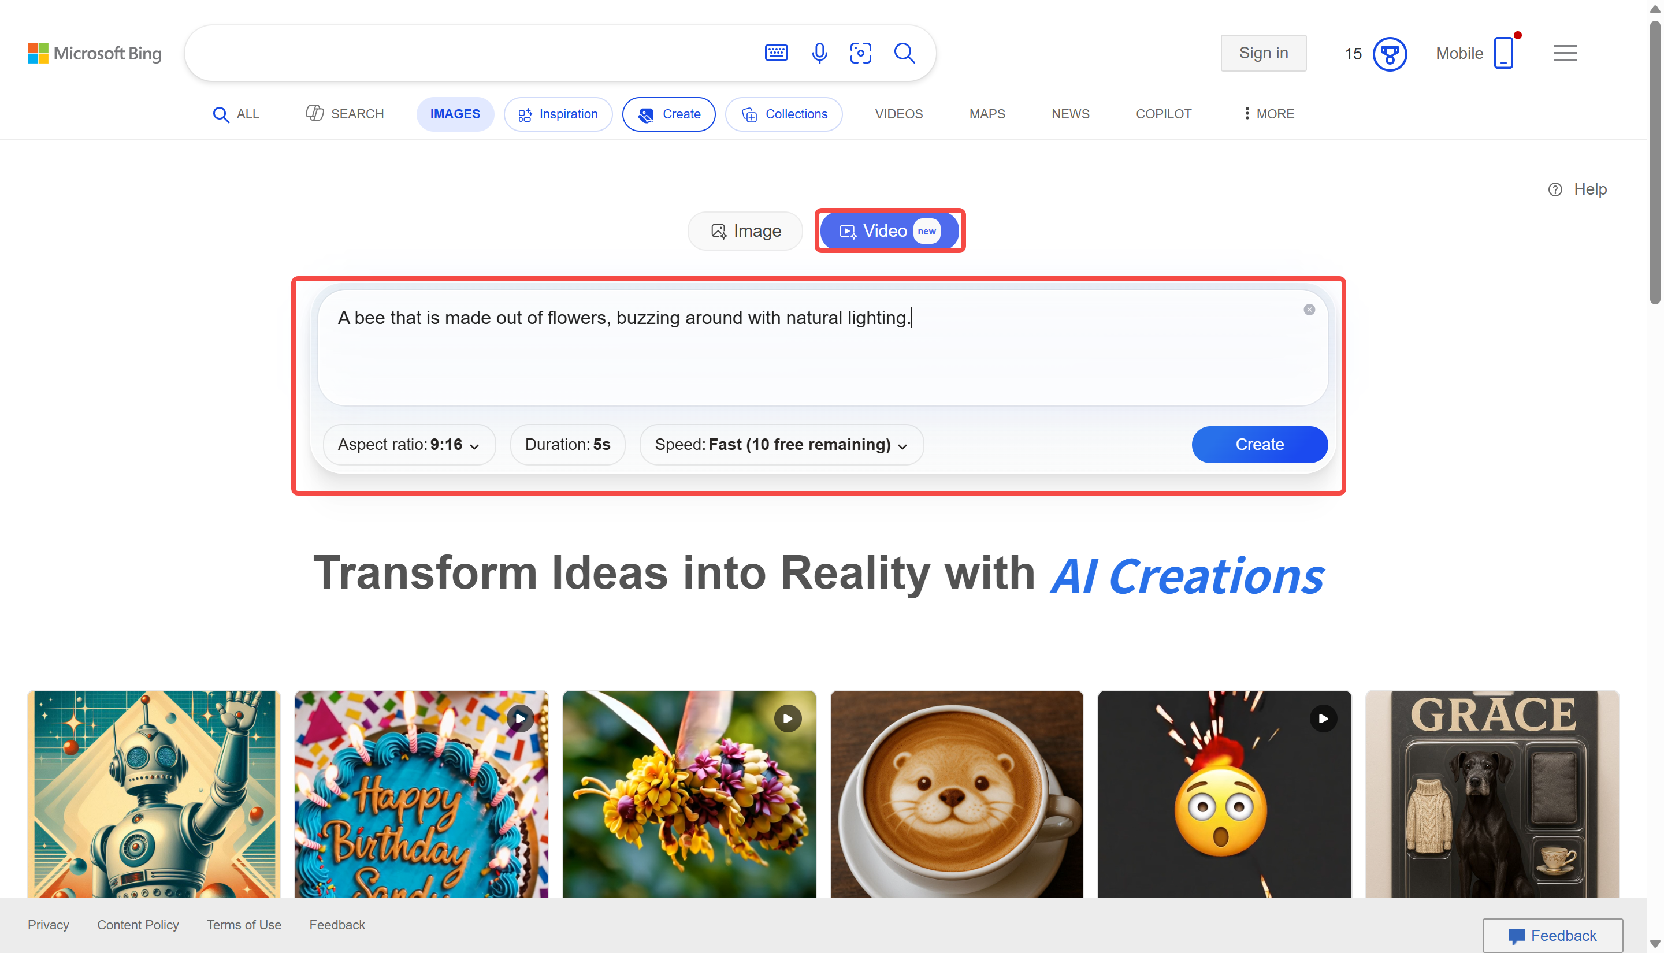Open the Inspiration tab
Screen dimensions: 1664x953
tap(558, 114)
